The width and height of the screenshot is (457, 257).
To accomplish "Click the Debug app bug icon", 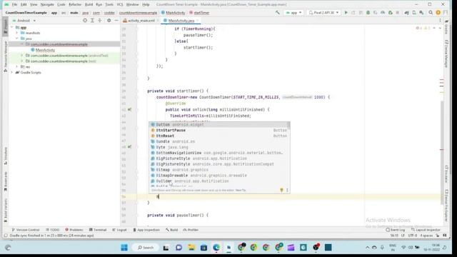I will tap(368, 13).
